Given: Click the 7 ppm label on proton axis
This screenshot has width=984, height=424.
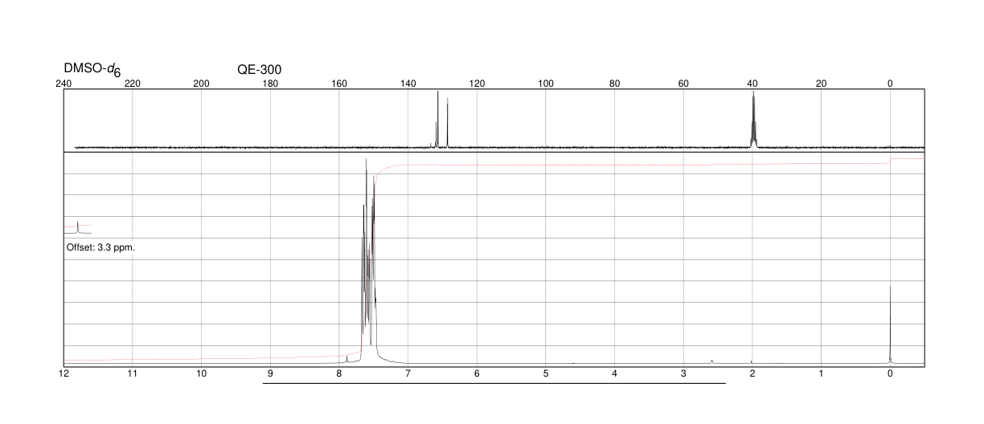Looking at the screenshot, I should click(408, 373).
